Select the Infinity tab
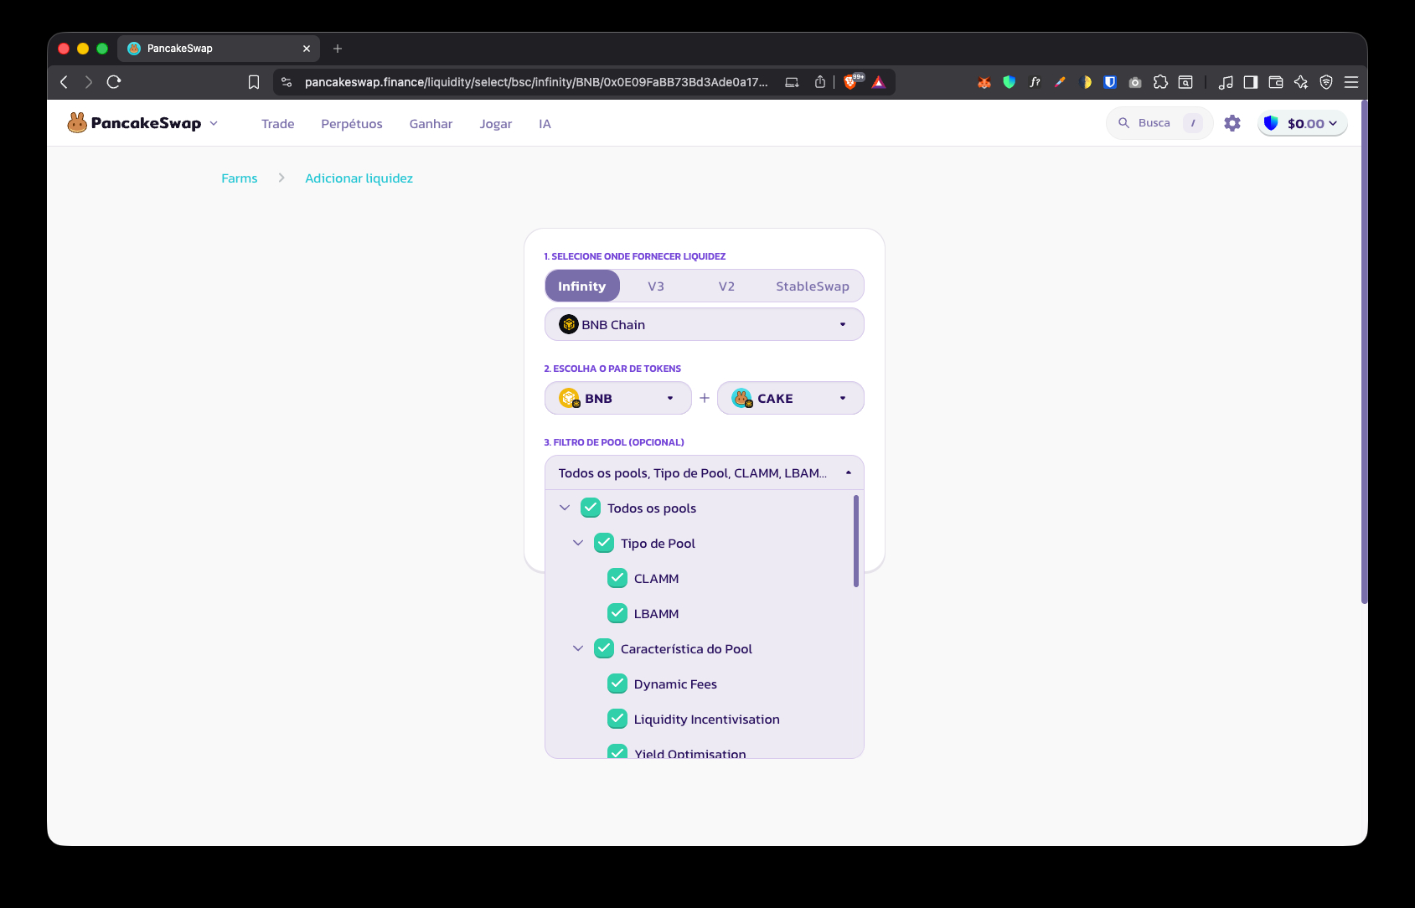The height and width of the screenshot is (908, 1415). (x=582, y=286)
